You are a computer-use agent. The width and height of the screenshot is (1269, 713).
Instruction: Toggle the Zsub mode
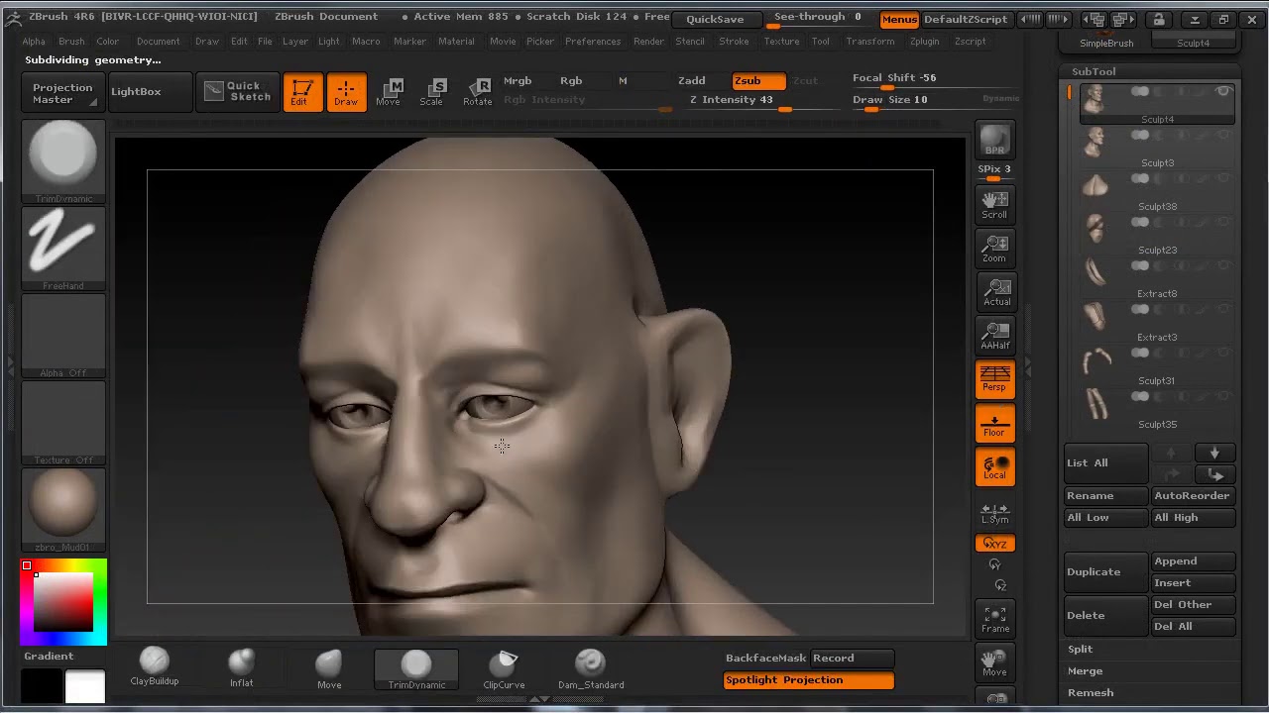pos(758,81)
